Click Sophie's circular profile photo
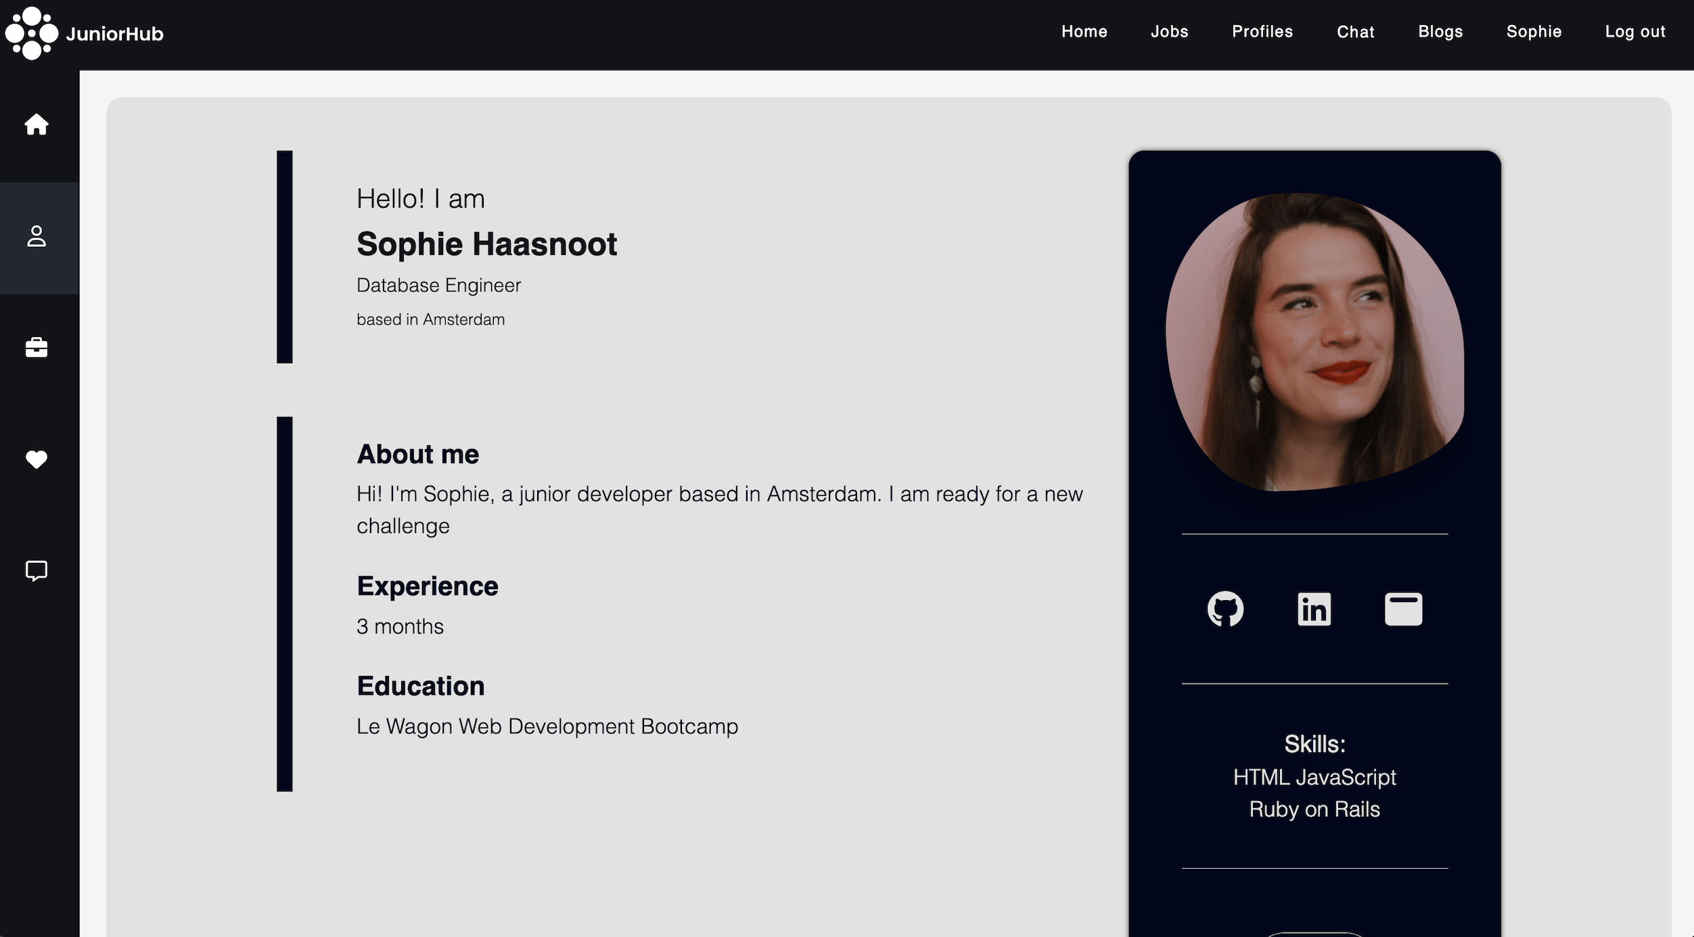 pos(1314,342)
